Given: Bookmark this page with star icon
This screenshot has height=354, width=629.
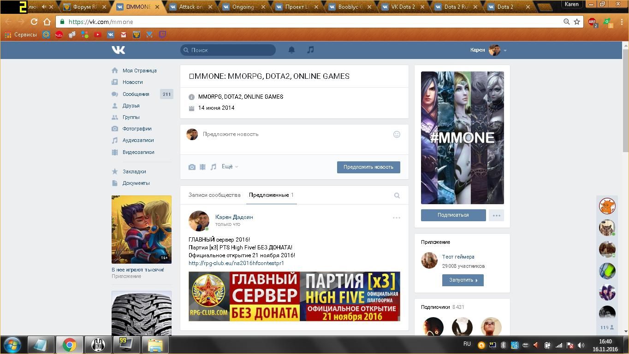Looking at the screenshot, I should (x=576, y=22).
